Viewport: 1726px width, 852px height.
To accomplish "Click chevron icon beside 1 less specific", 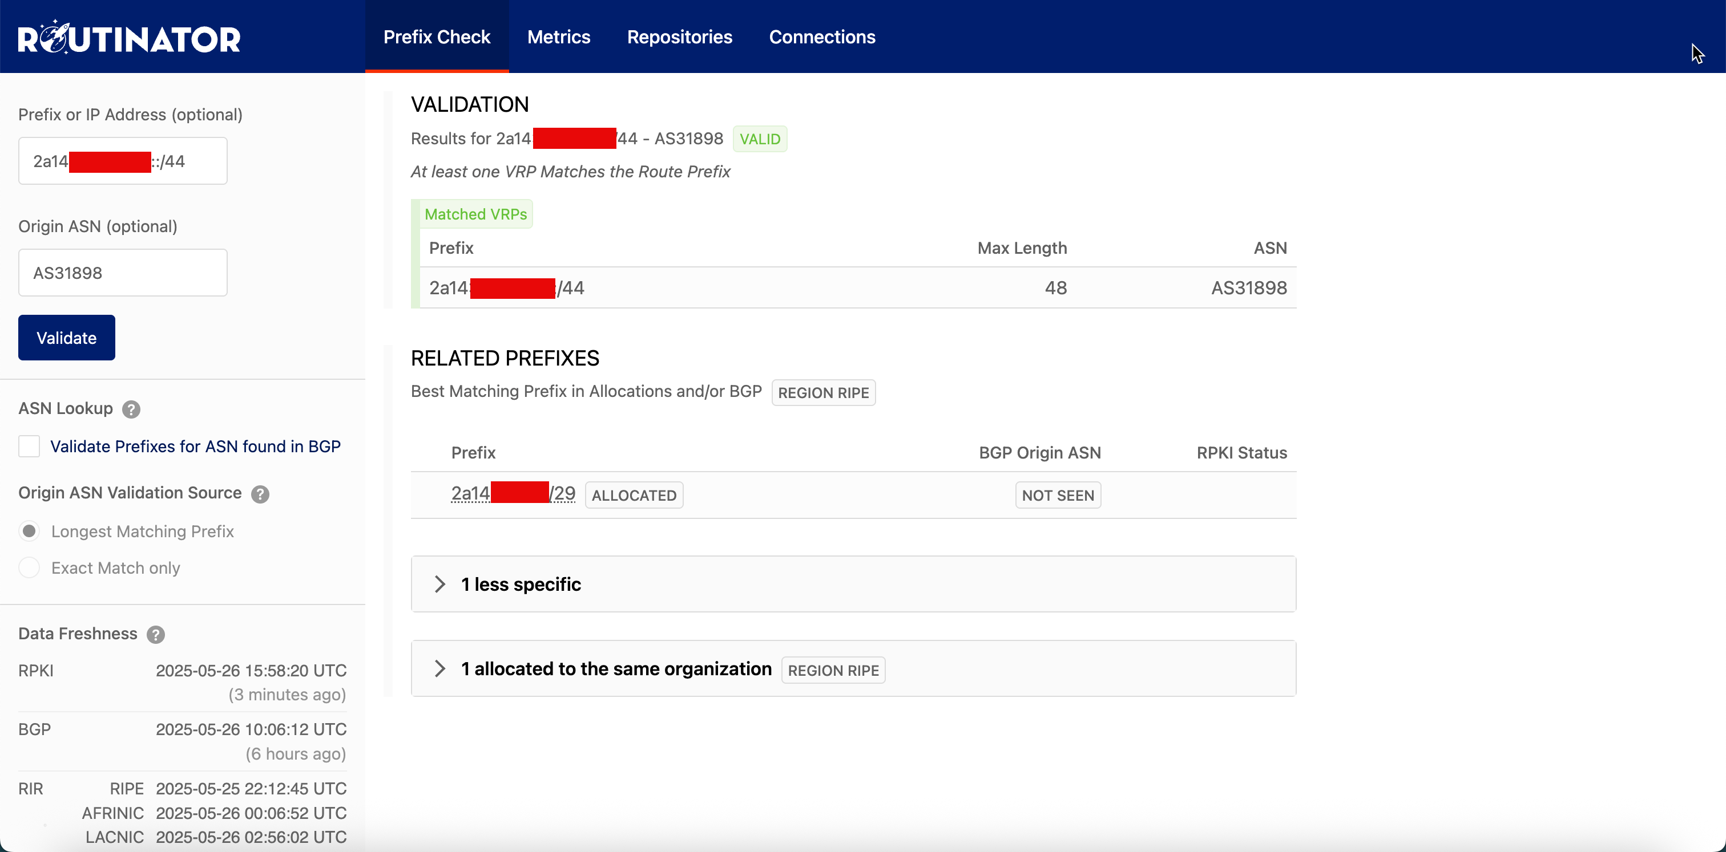I will pyautogui.click(x=439, y=585).
